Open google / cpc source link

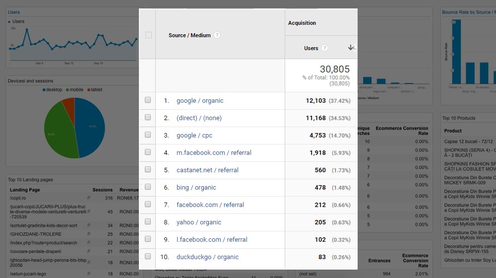tap(194, 136)
